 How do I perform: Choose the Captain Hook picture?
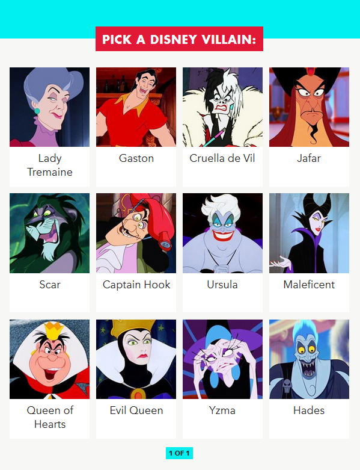136,233
